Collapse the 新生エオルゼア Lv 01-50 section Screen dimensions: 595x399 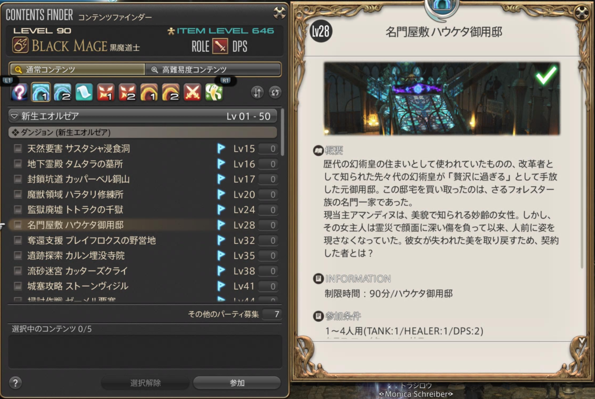tap(143, 116)
